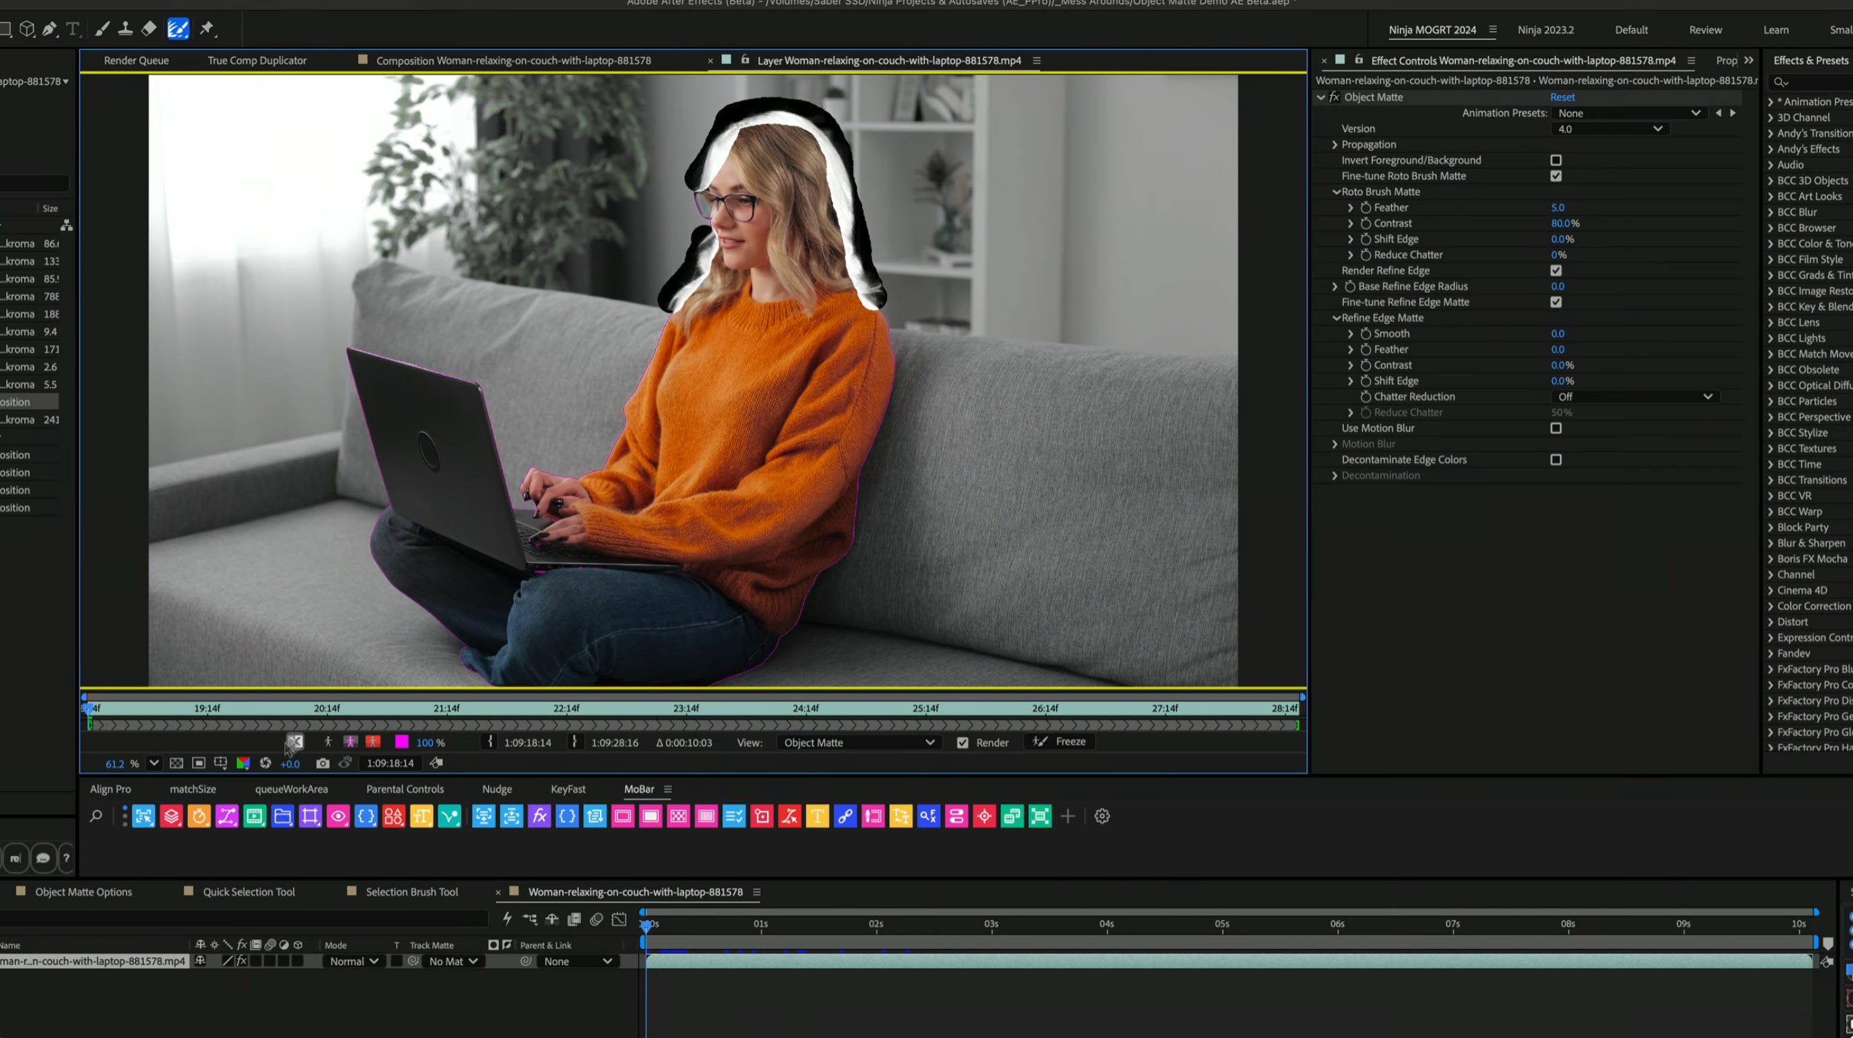Click the magenta overlay color swatch
The image size is (1853, 1038).
401,742
